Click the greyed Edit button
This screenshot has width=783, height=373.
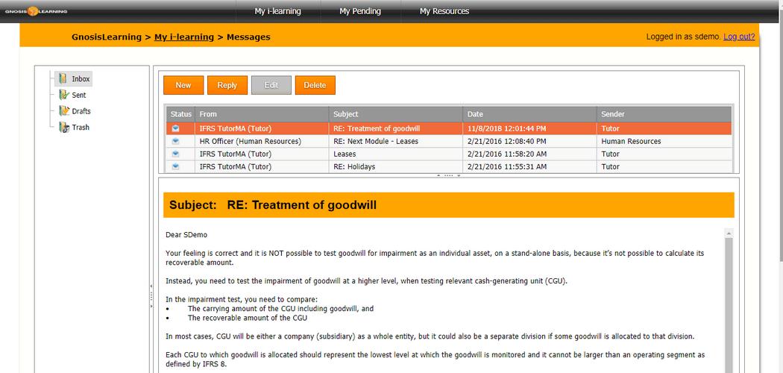(x=271, y=85)
